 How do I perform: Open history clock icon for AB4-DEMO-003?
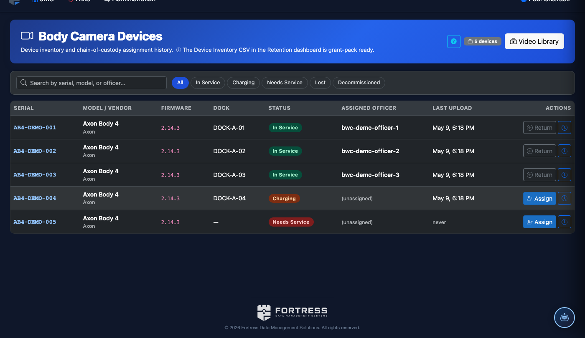tap(565, 175)
